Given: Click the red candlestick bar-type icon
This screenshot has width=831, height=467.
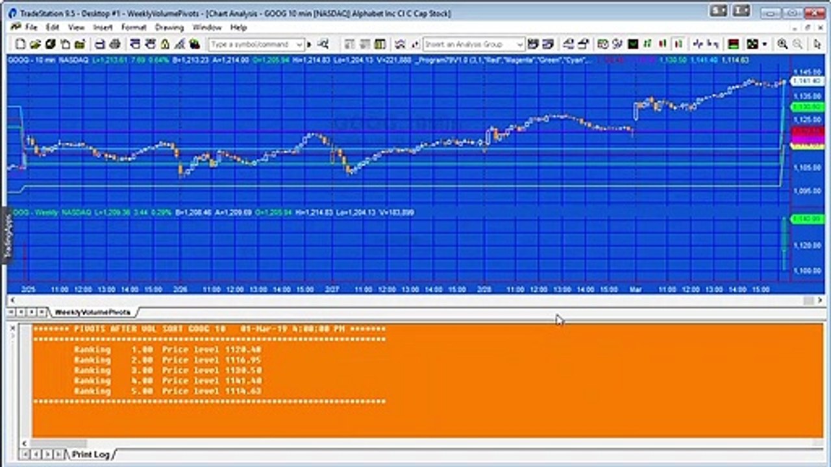Looking at the screenshot, I should click(x=663, y=44).
